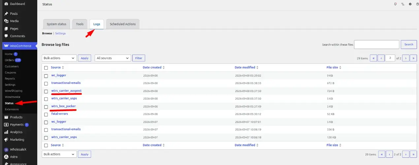
Task: Click the Pages icon in sidebar
Action: point(6,29)
